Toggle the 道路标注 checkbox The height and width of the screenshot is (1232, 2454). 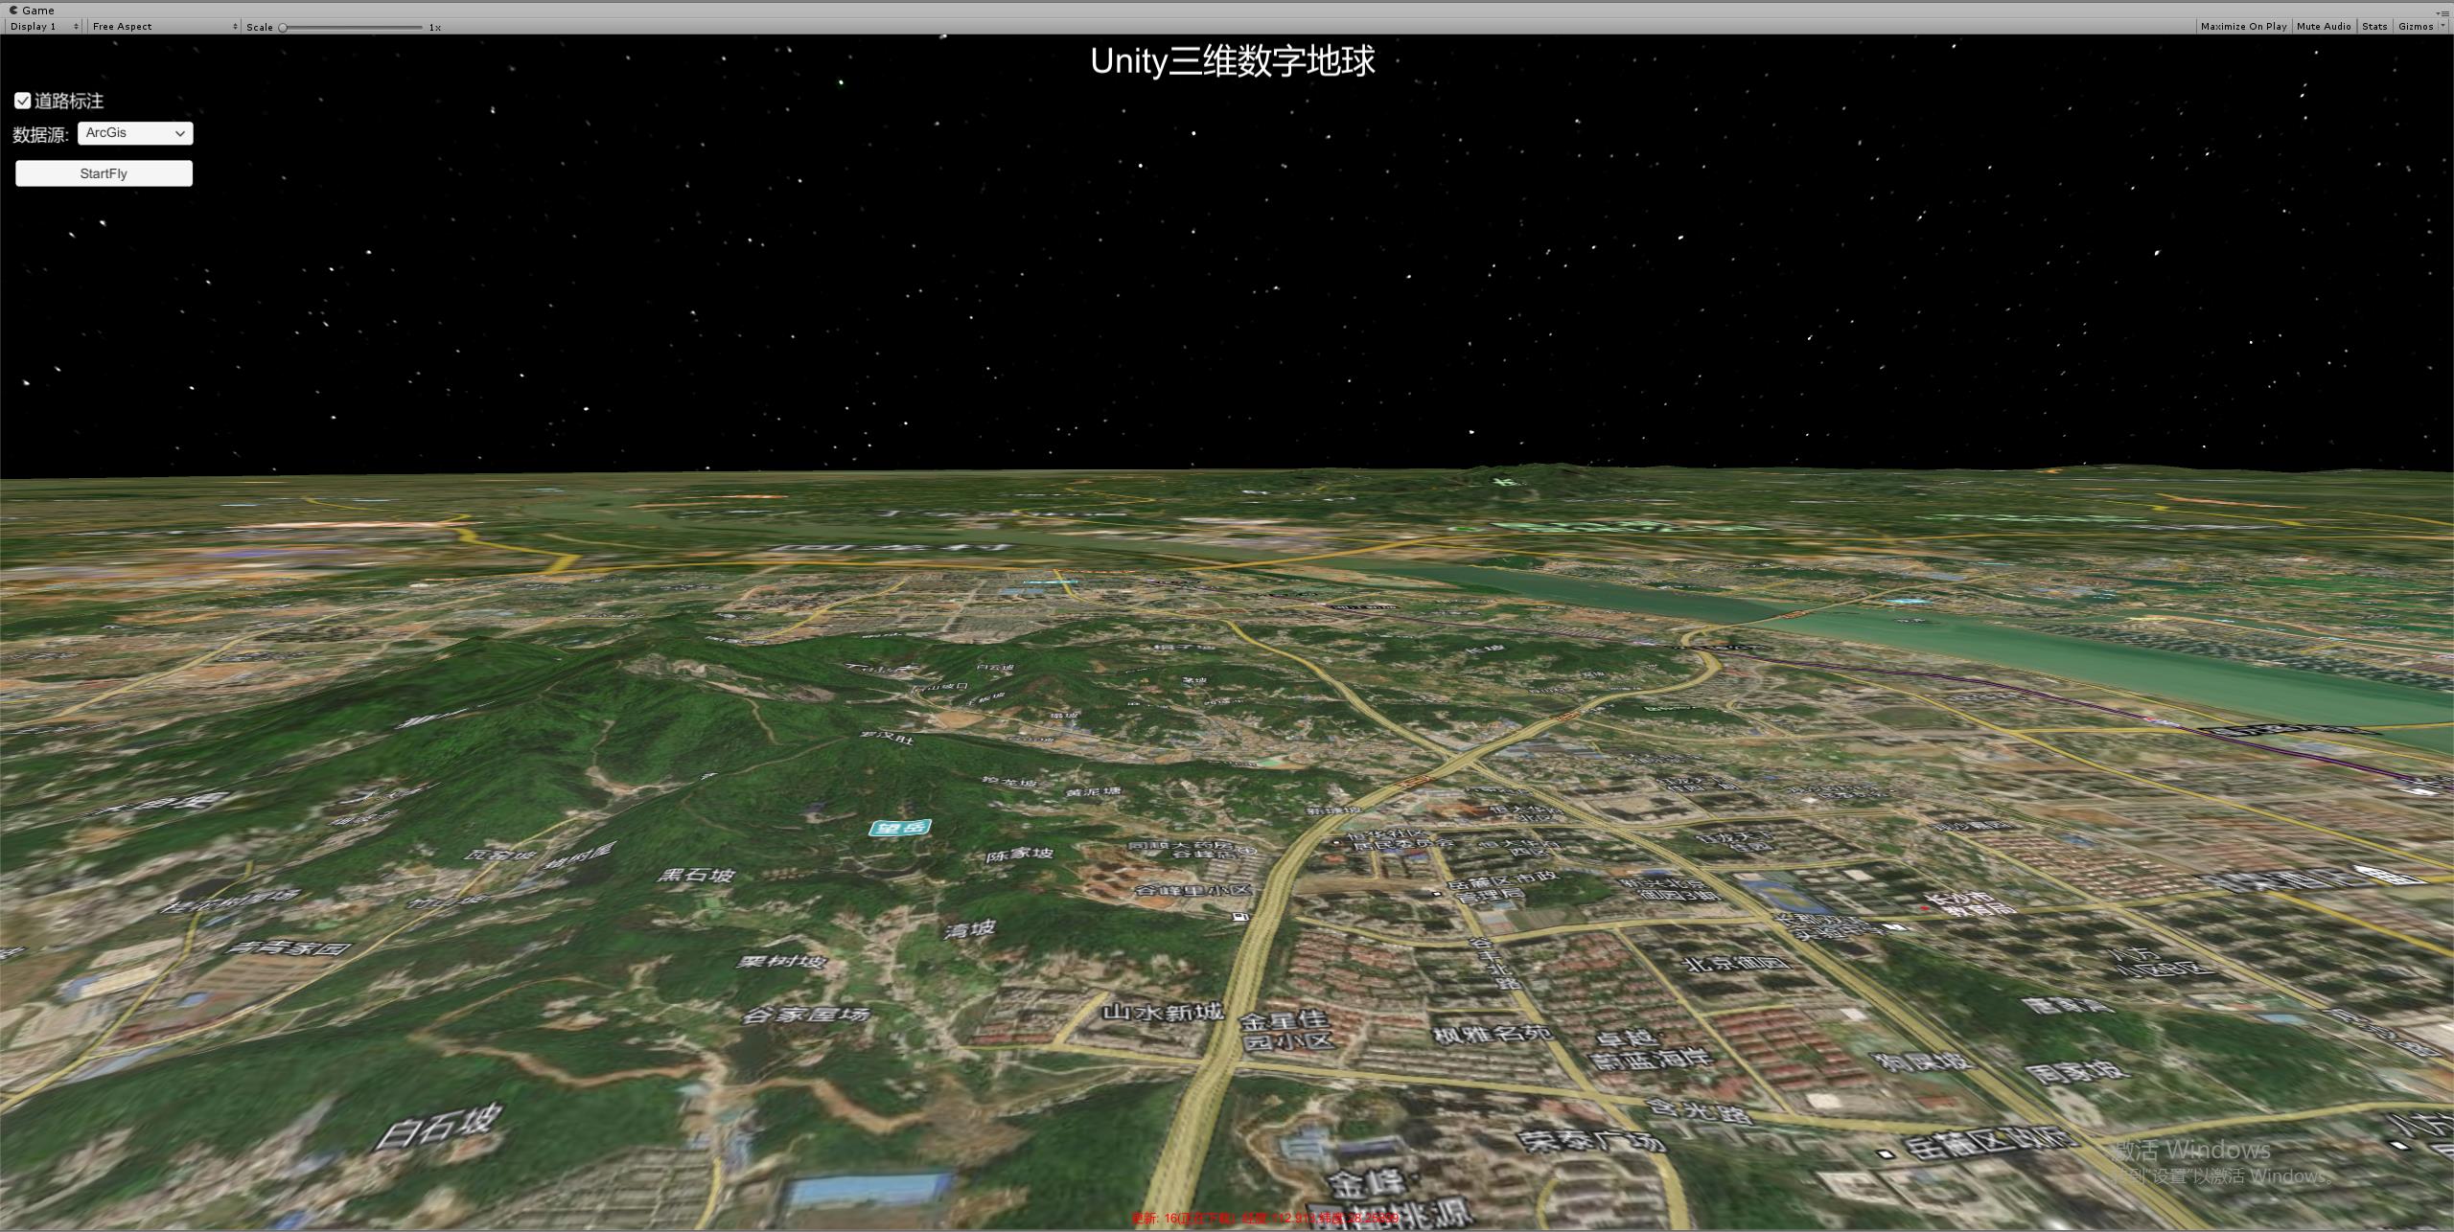pyautogui.click(x=23, y=101)
